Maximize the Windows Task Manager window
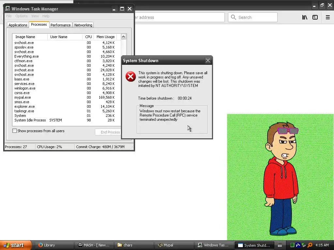 pos(122,9)
